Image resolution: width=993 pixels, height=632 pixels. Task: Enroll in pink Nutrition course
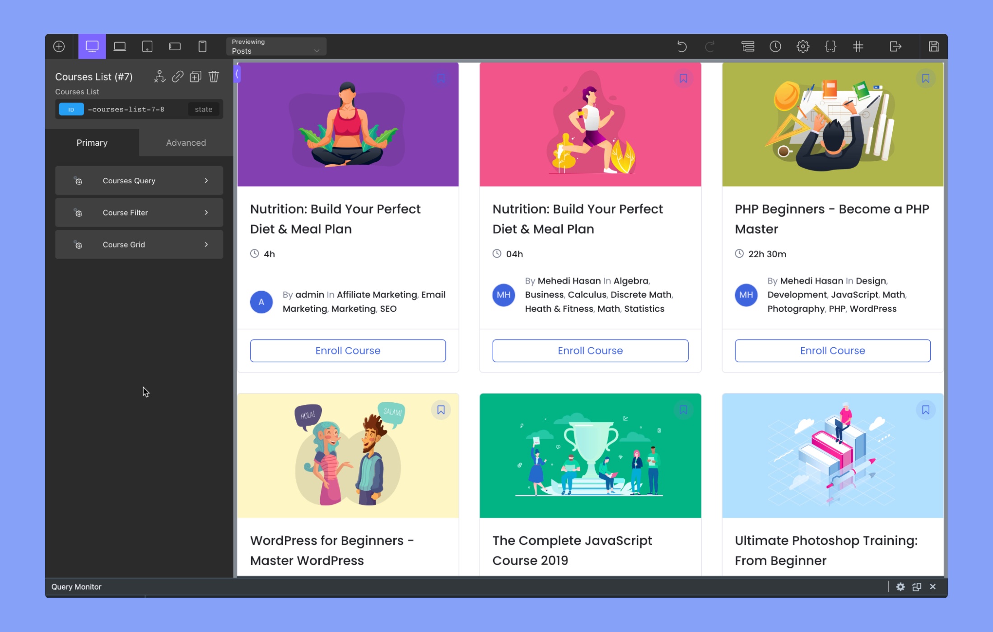(x=590, y=351)
